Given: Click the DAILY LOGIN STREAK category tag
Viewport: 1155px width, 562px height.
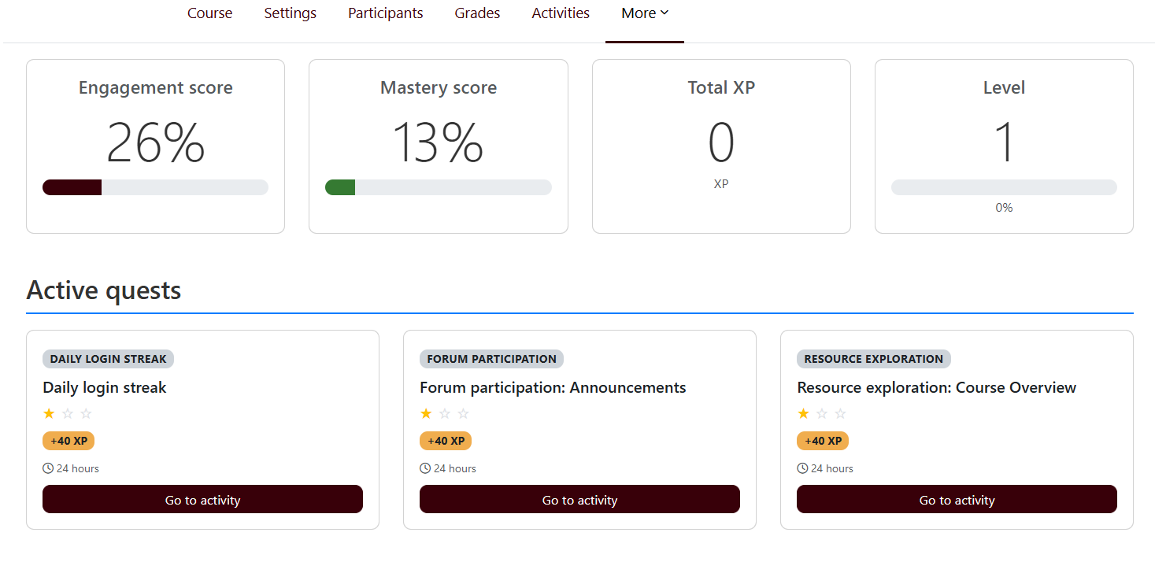Looking at the screenshot, I should pyautogui.click(x=108, y=358).
